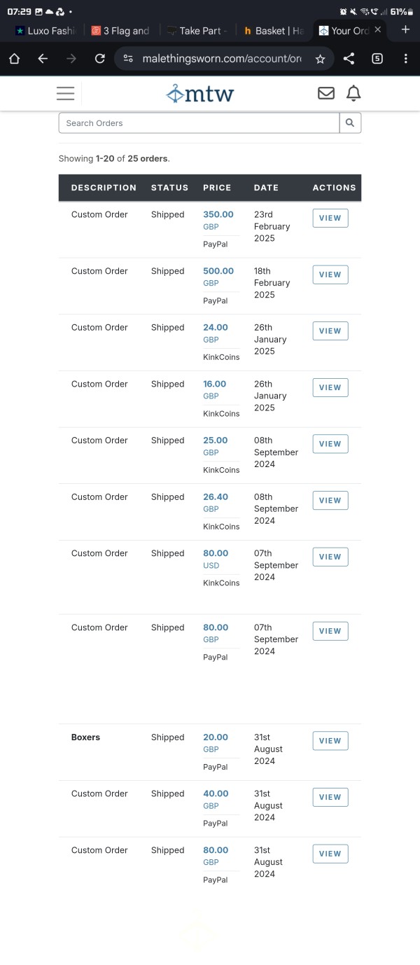420x965 pixels.
Task: Switch to the Luxo Fashi tab
Action: [45, 31]
